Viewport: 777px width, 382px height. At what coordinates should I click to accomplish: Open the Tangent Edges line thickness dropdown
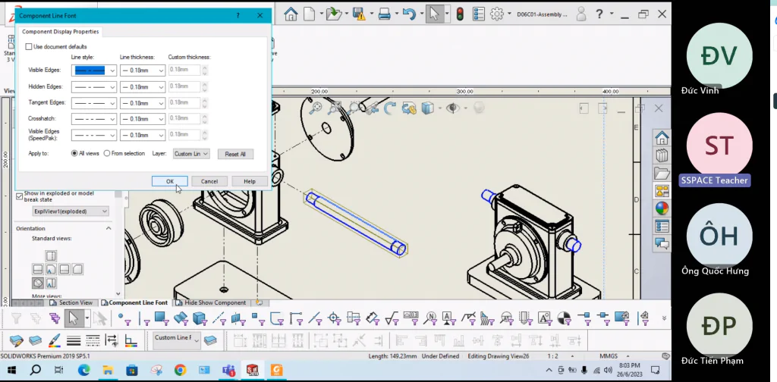143,103
